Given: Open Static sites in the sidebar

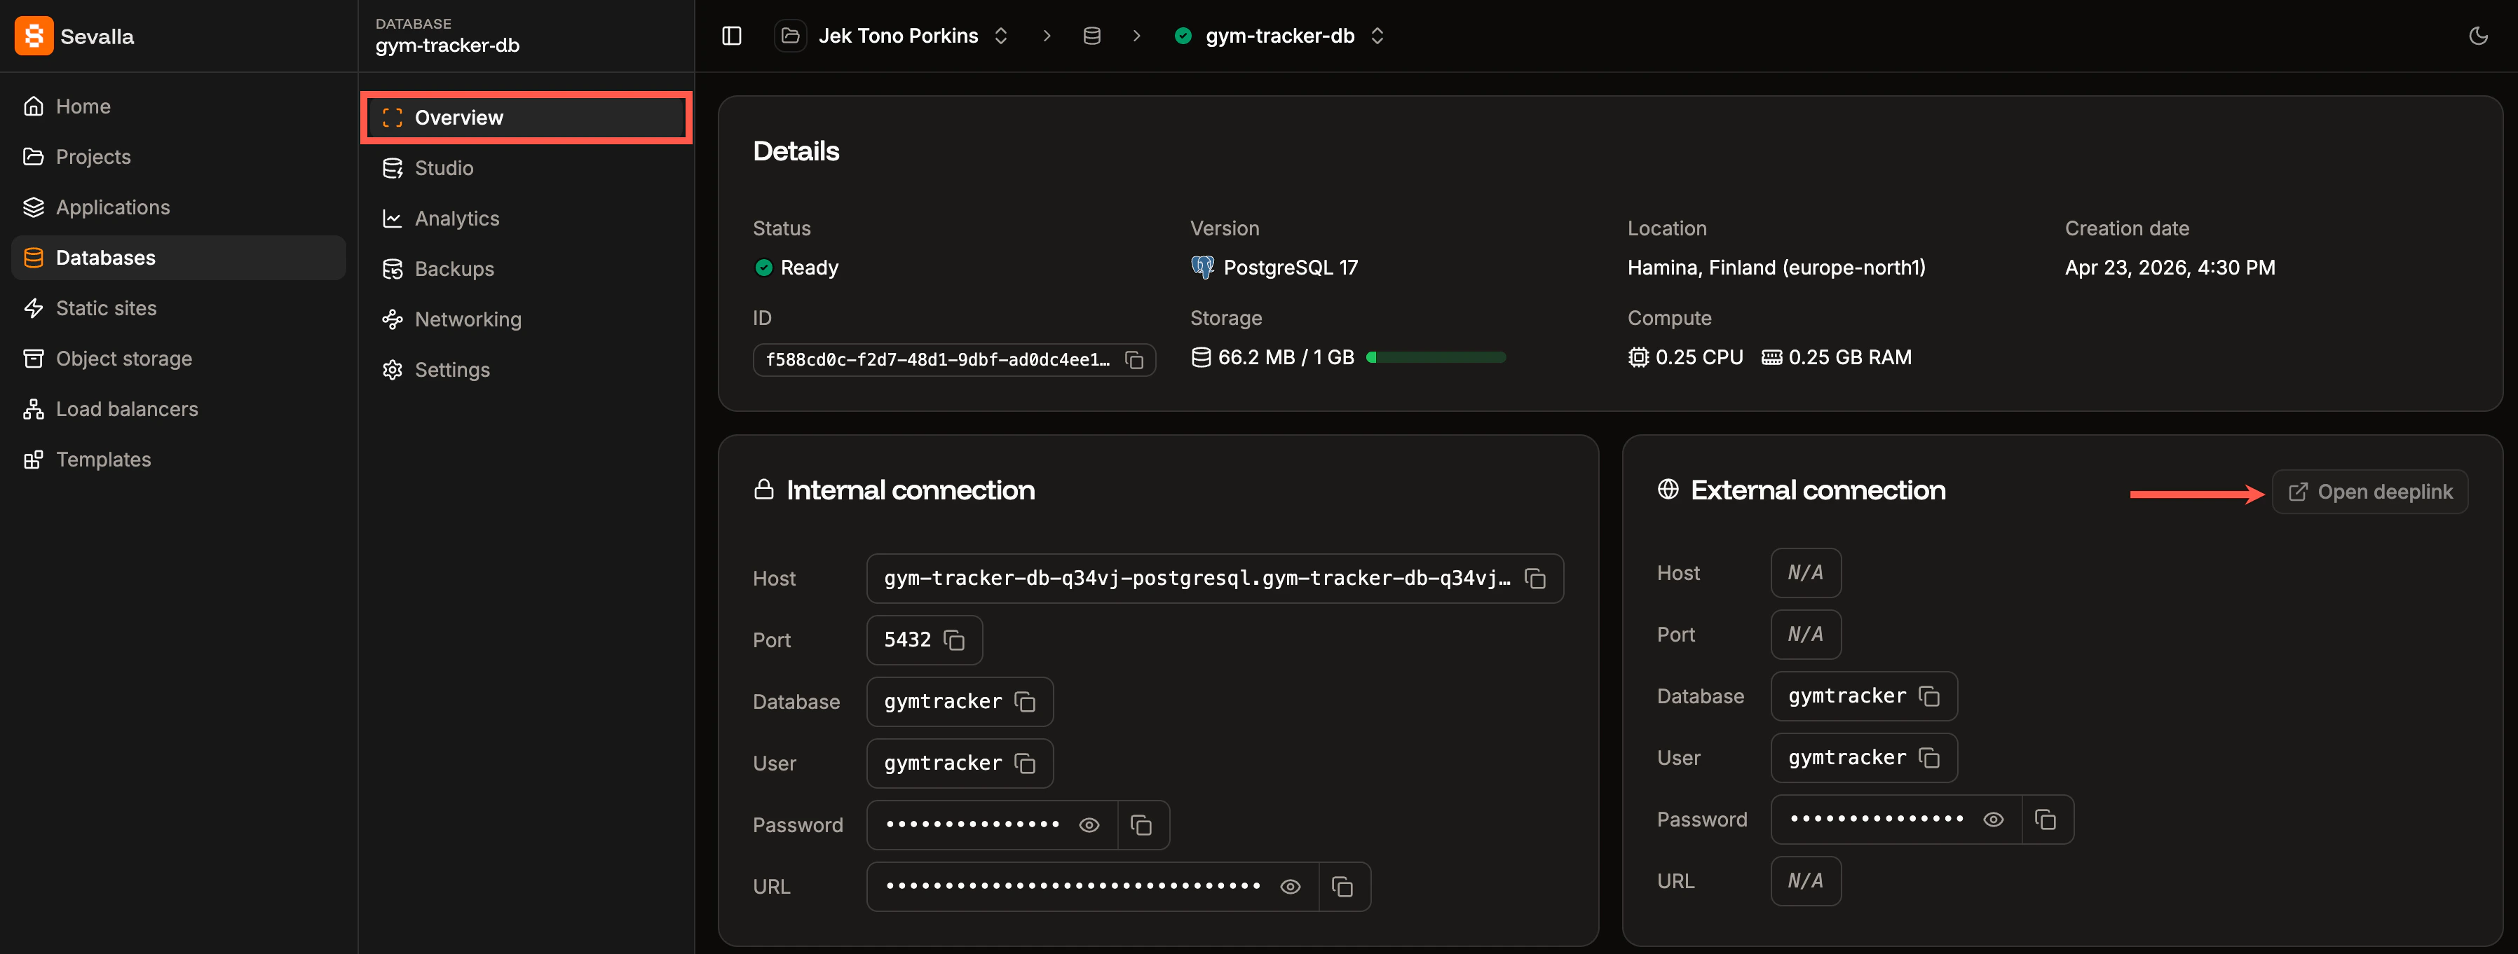Looking at the screenshot, I should (x=178, y=309).
